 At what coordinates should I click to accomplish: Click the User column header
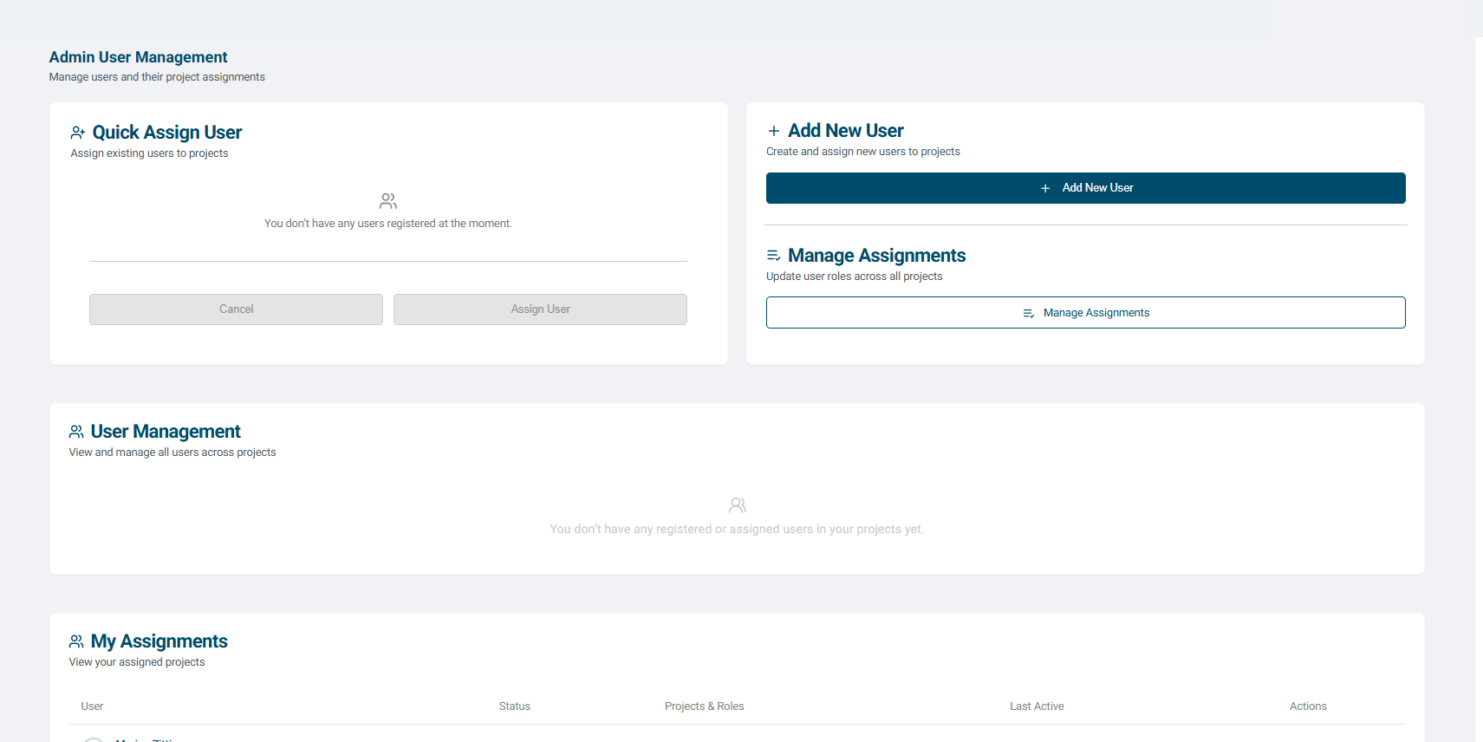[x=92, y=706]
